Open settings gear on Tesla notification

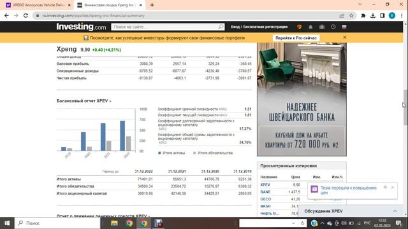385,187
